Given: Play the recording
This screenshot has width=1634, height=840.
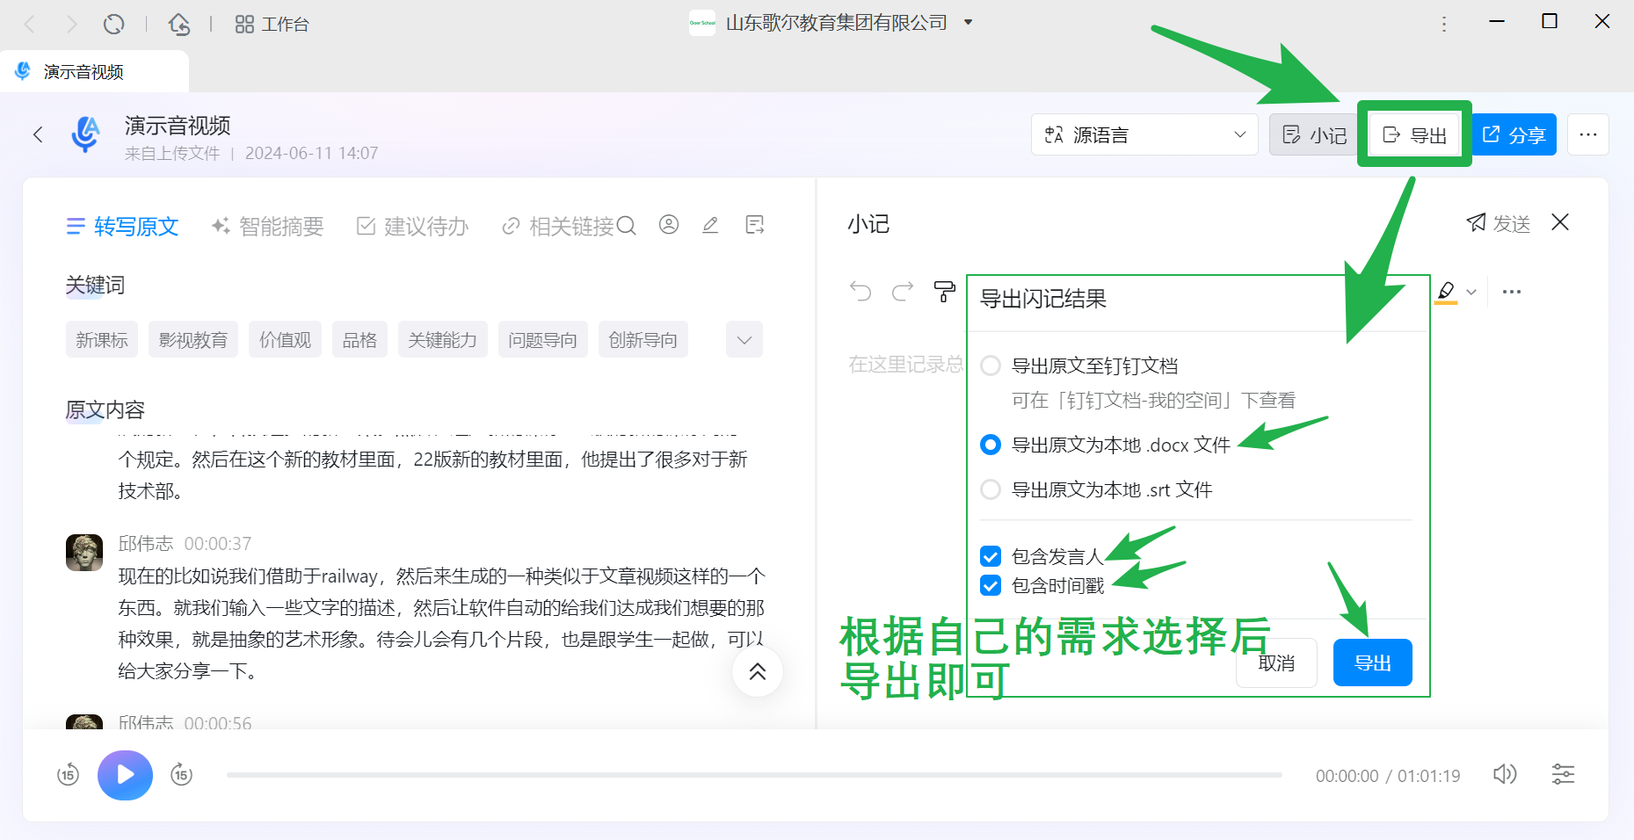Looking at the screenshot, I should tap(125, 775).
